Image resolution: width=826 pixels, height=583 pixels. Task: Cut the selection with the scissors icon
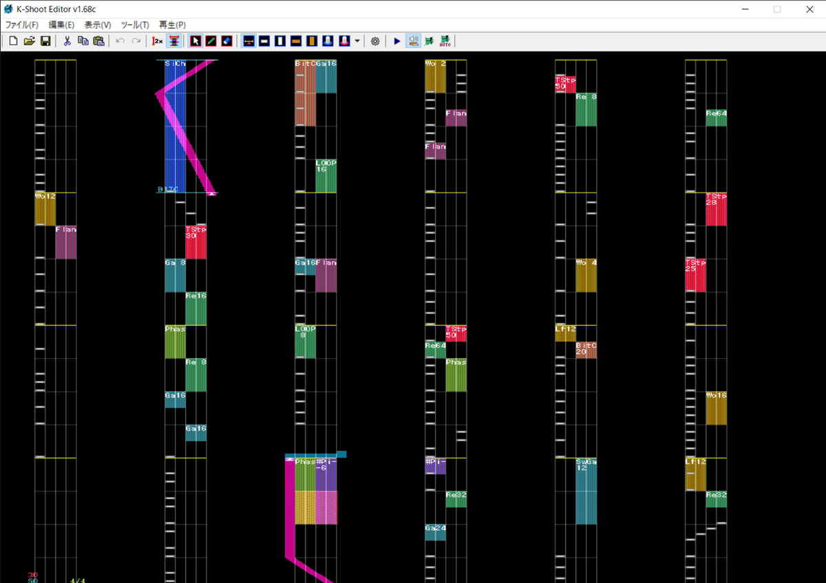coord(67,41)
